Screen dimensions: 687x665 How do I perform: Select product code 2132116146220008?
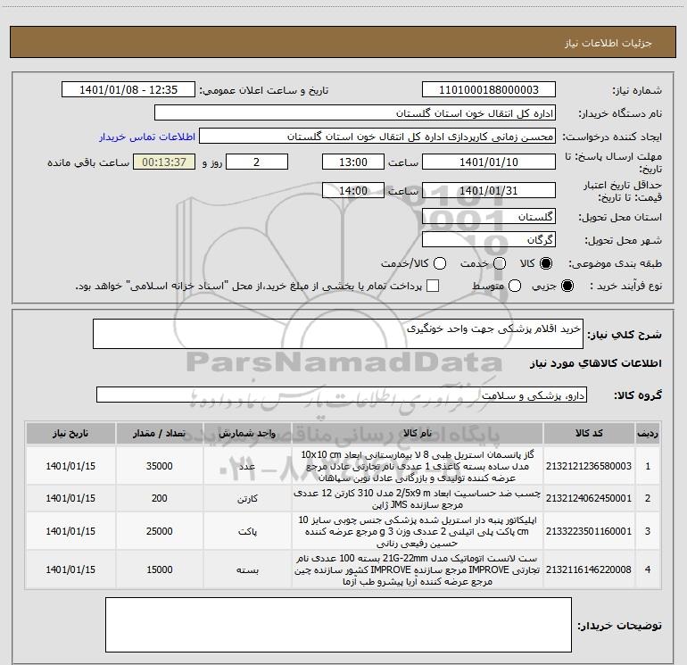[589, 569]
